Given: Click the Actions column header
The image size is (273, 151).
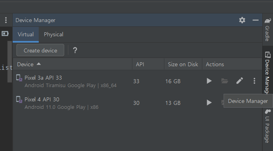Looking at the screenshot, I should coord(232,64).
